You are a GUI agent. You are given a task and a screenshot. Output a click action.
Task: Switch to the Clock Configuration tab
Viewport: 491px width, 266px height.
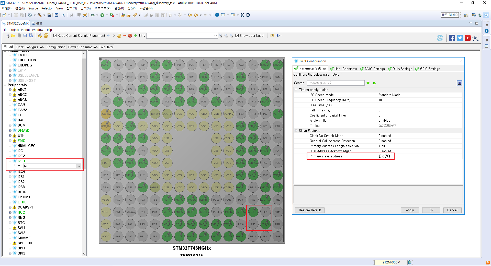(x=29, y=47)
